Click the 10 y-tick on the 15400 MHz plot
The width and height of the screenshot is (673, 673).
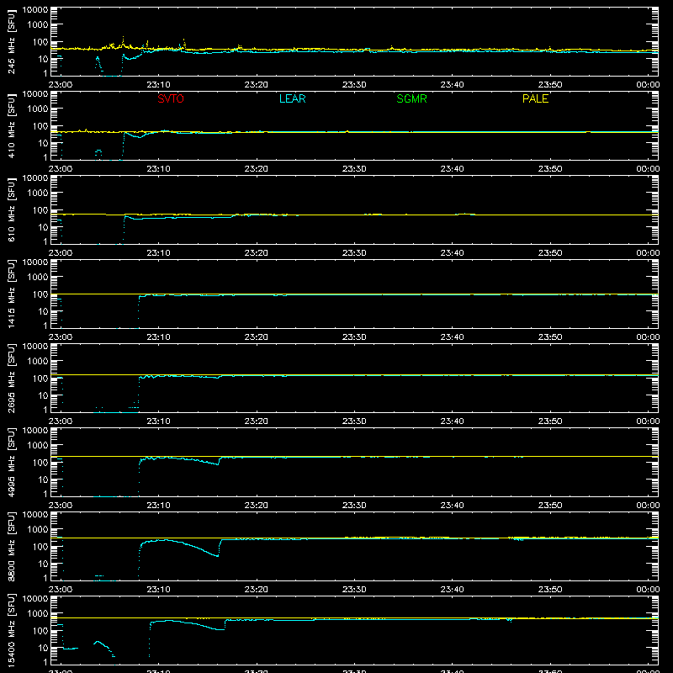tap(43, 648)
